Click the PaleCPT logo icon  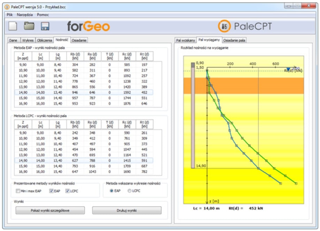click(x=224, y=26)
